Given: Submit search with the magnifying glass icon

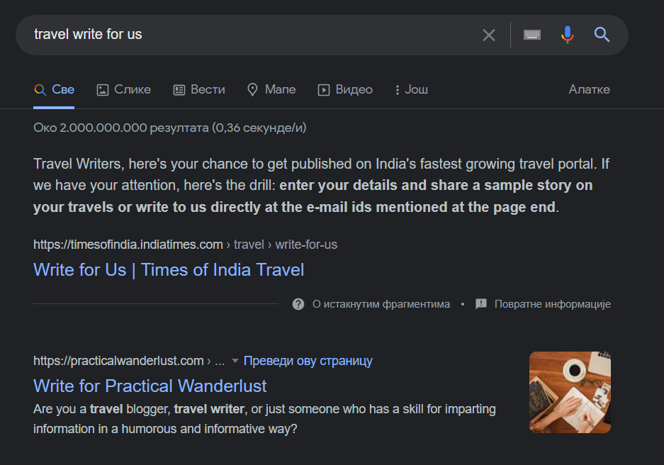Looking at the screenshot, I should point(602,35).
